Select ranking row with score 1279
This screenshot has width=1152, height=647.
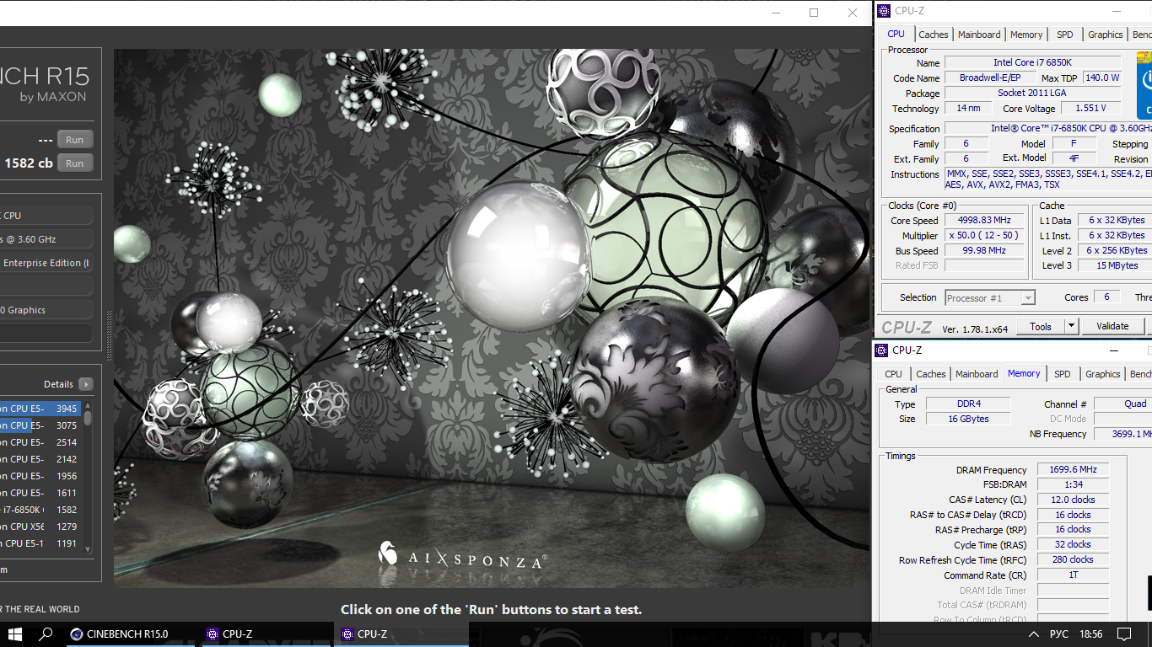40,527
